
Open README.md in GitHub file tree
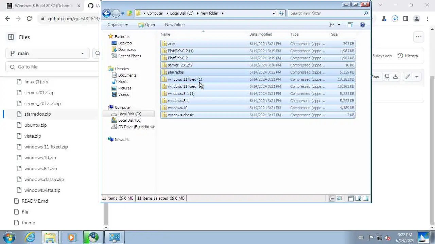pyautogui.click(x=35, y=201)
